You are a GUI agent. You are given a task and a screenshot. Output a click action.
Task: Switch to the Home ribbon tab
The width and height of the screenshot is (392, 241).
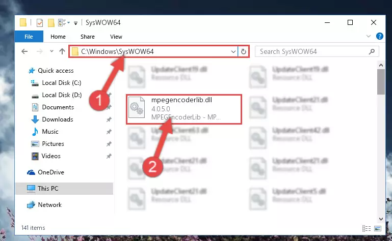coord(58,37)
